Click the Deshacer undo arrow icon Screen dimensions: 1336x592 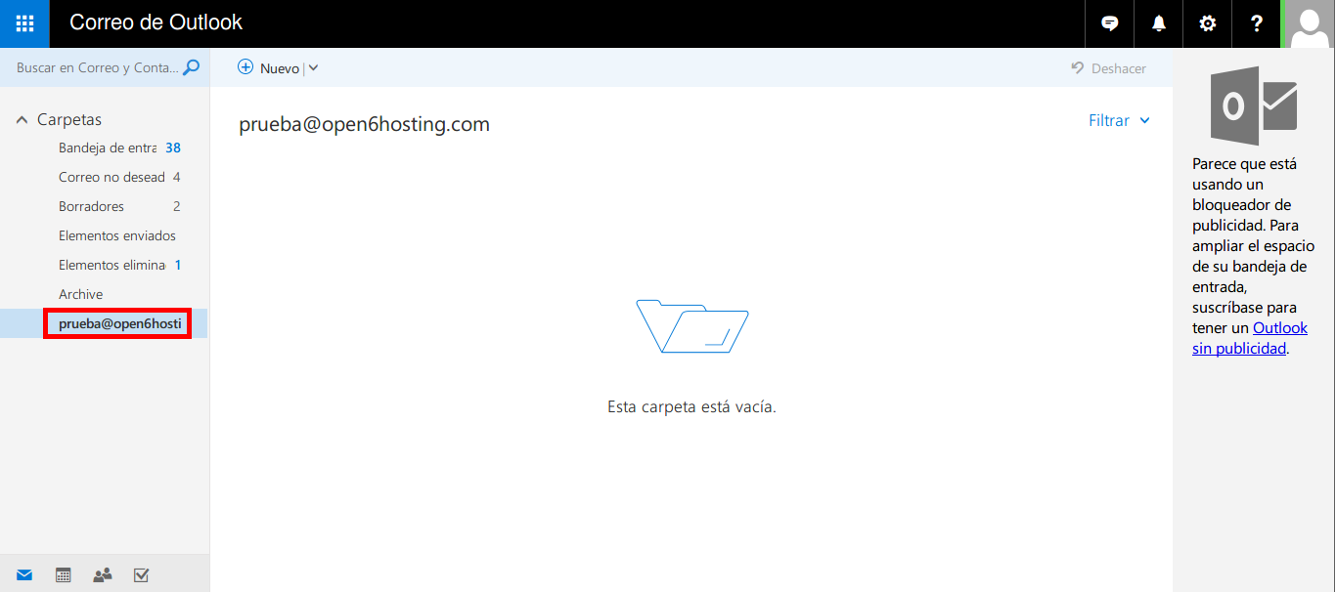pyautogui.click(x=1078, y=68)
